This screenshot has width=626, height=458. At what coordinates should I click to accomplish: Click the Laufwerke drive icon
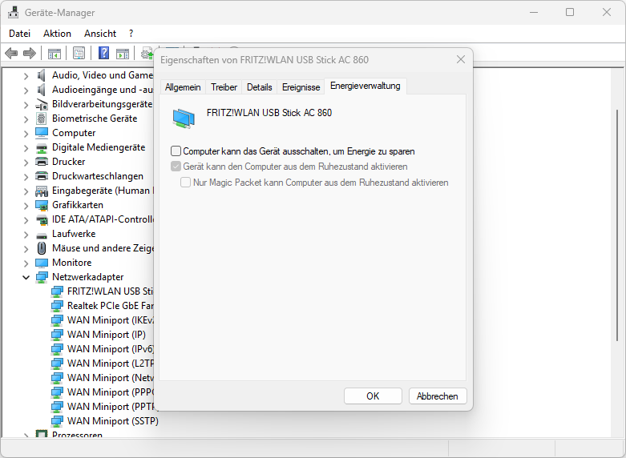pos(42,235)
